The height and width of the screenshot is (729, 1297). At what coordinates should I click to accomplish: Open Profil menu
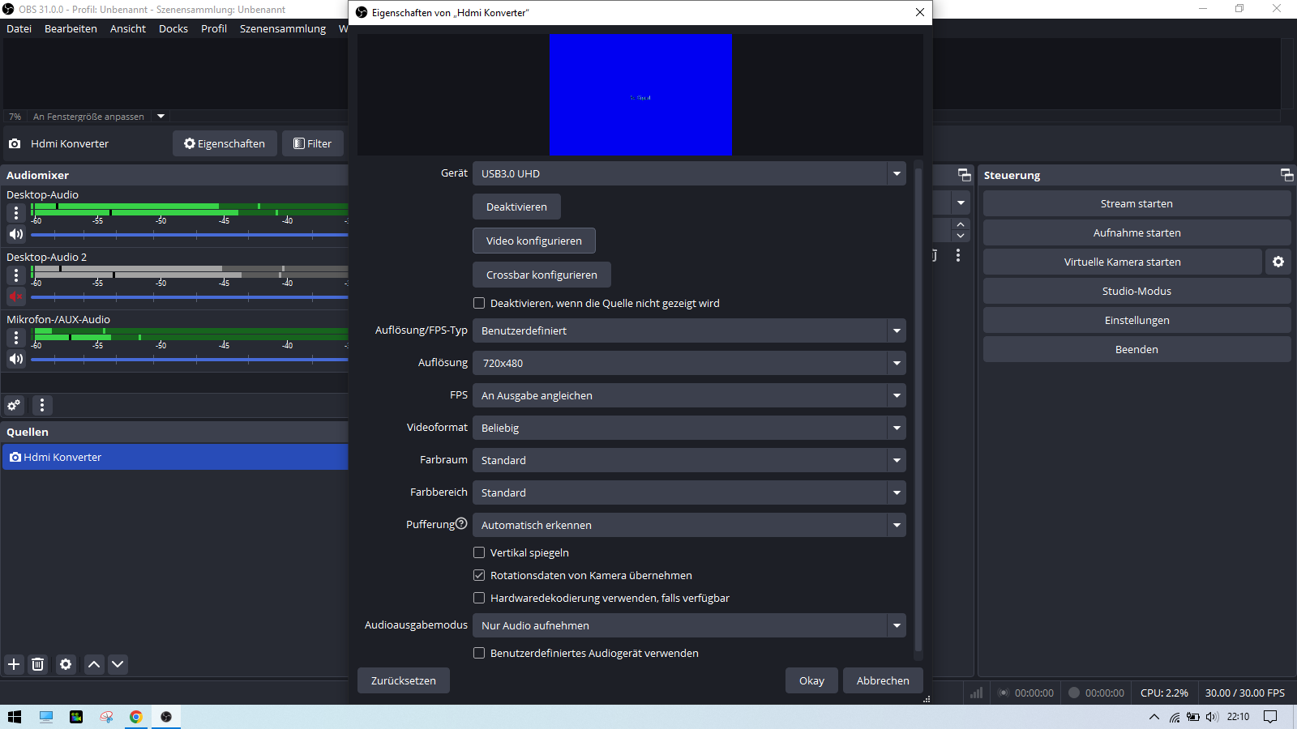(x=214, y=28)
